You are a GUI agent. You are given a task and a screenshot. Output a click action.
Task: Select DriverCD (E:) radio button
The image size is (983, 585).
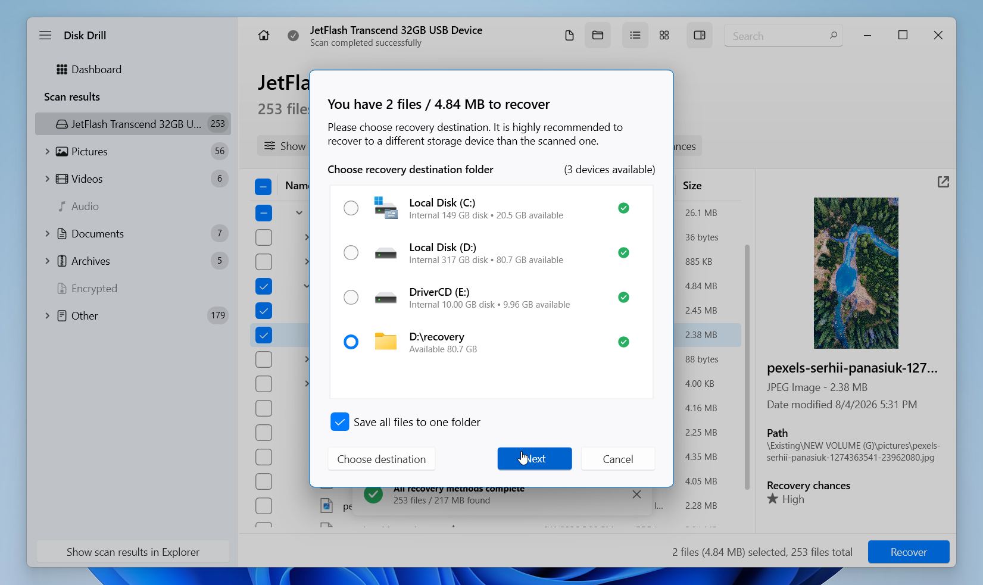point(351,298)
